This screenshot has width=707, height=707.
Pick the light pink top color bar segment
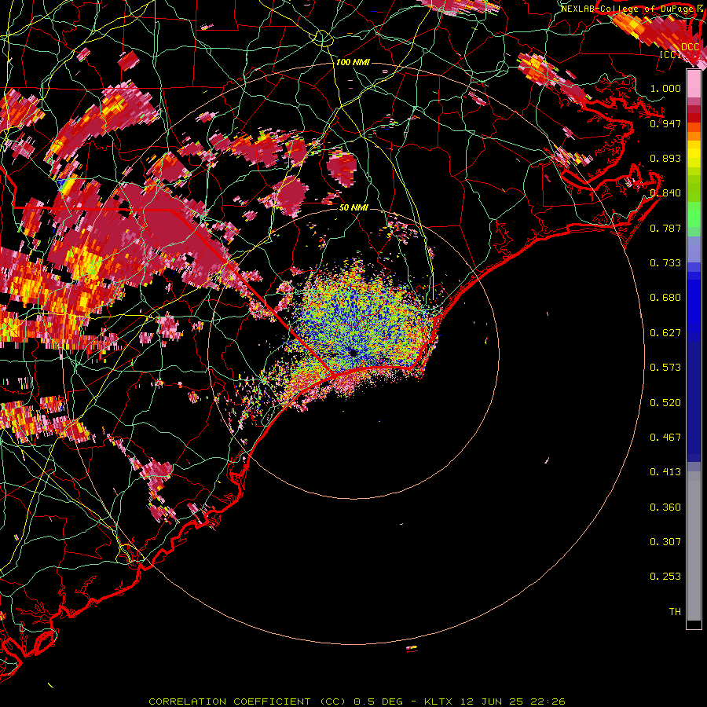(x=694, y=84)
